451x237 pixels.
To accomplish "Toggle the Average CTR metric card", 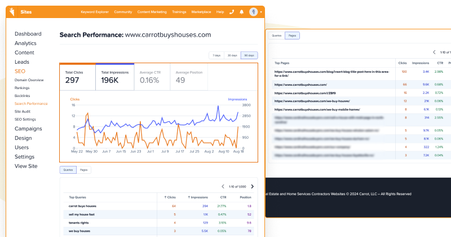I will pos(152,77).
